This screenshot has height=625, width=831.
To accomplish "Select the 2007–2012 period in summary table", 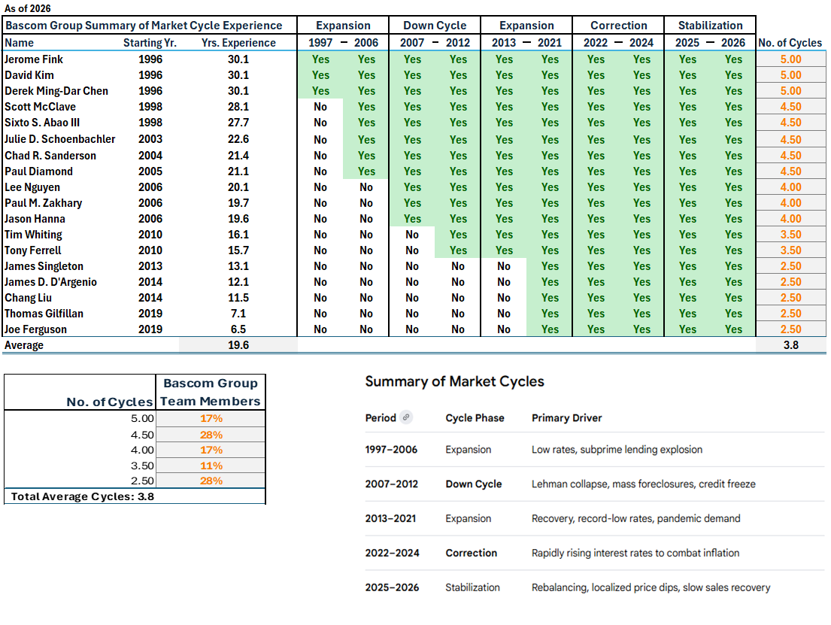I will point(391,484).
